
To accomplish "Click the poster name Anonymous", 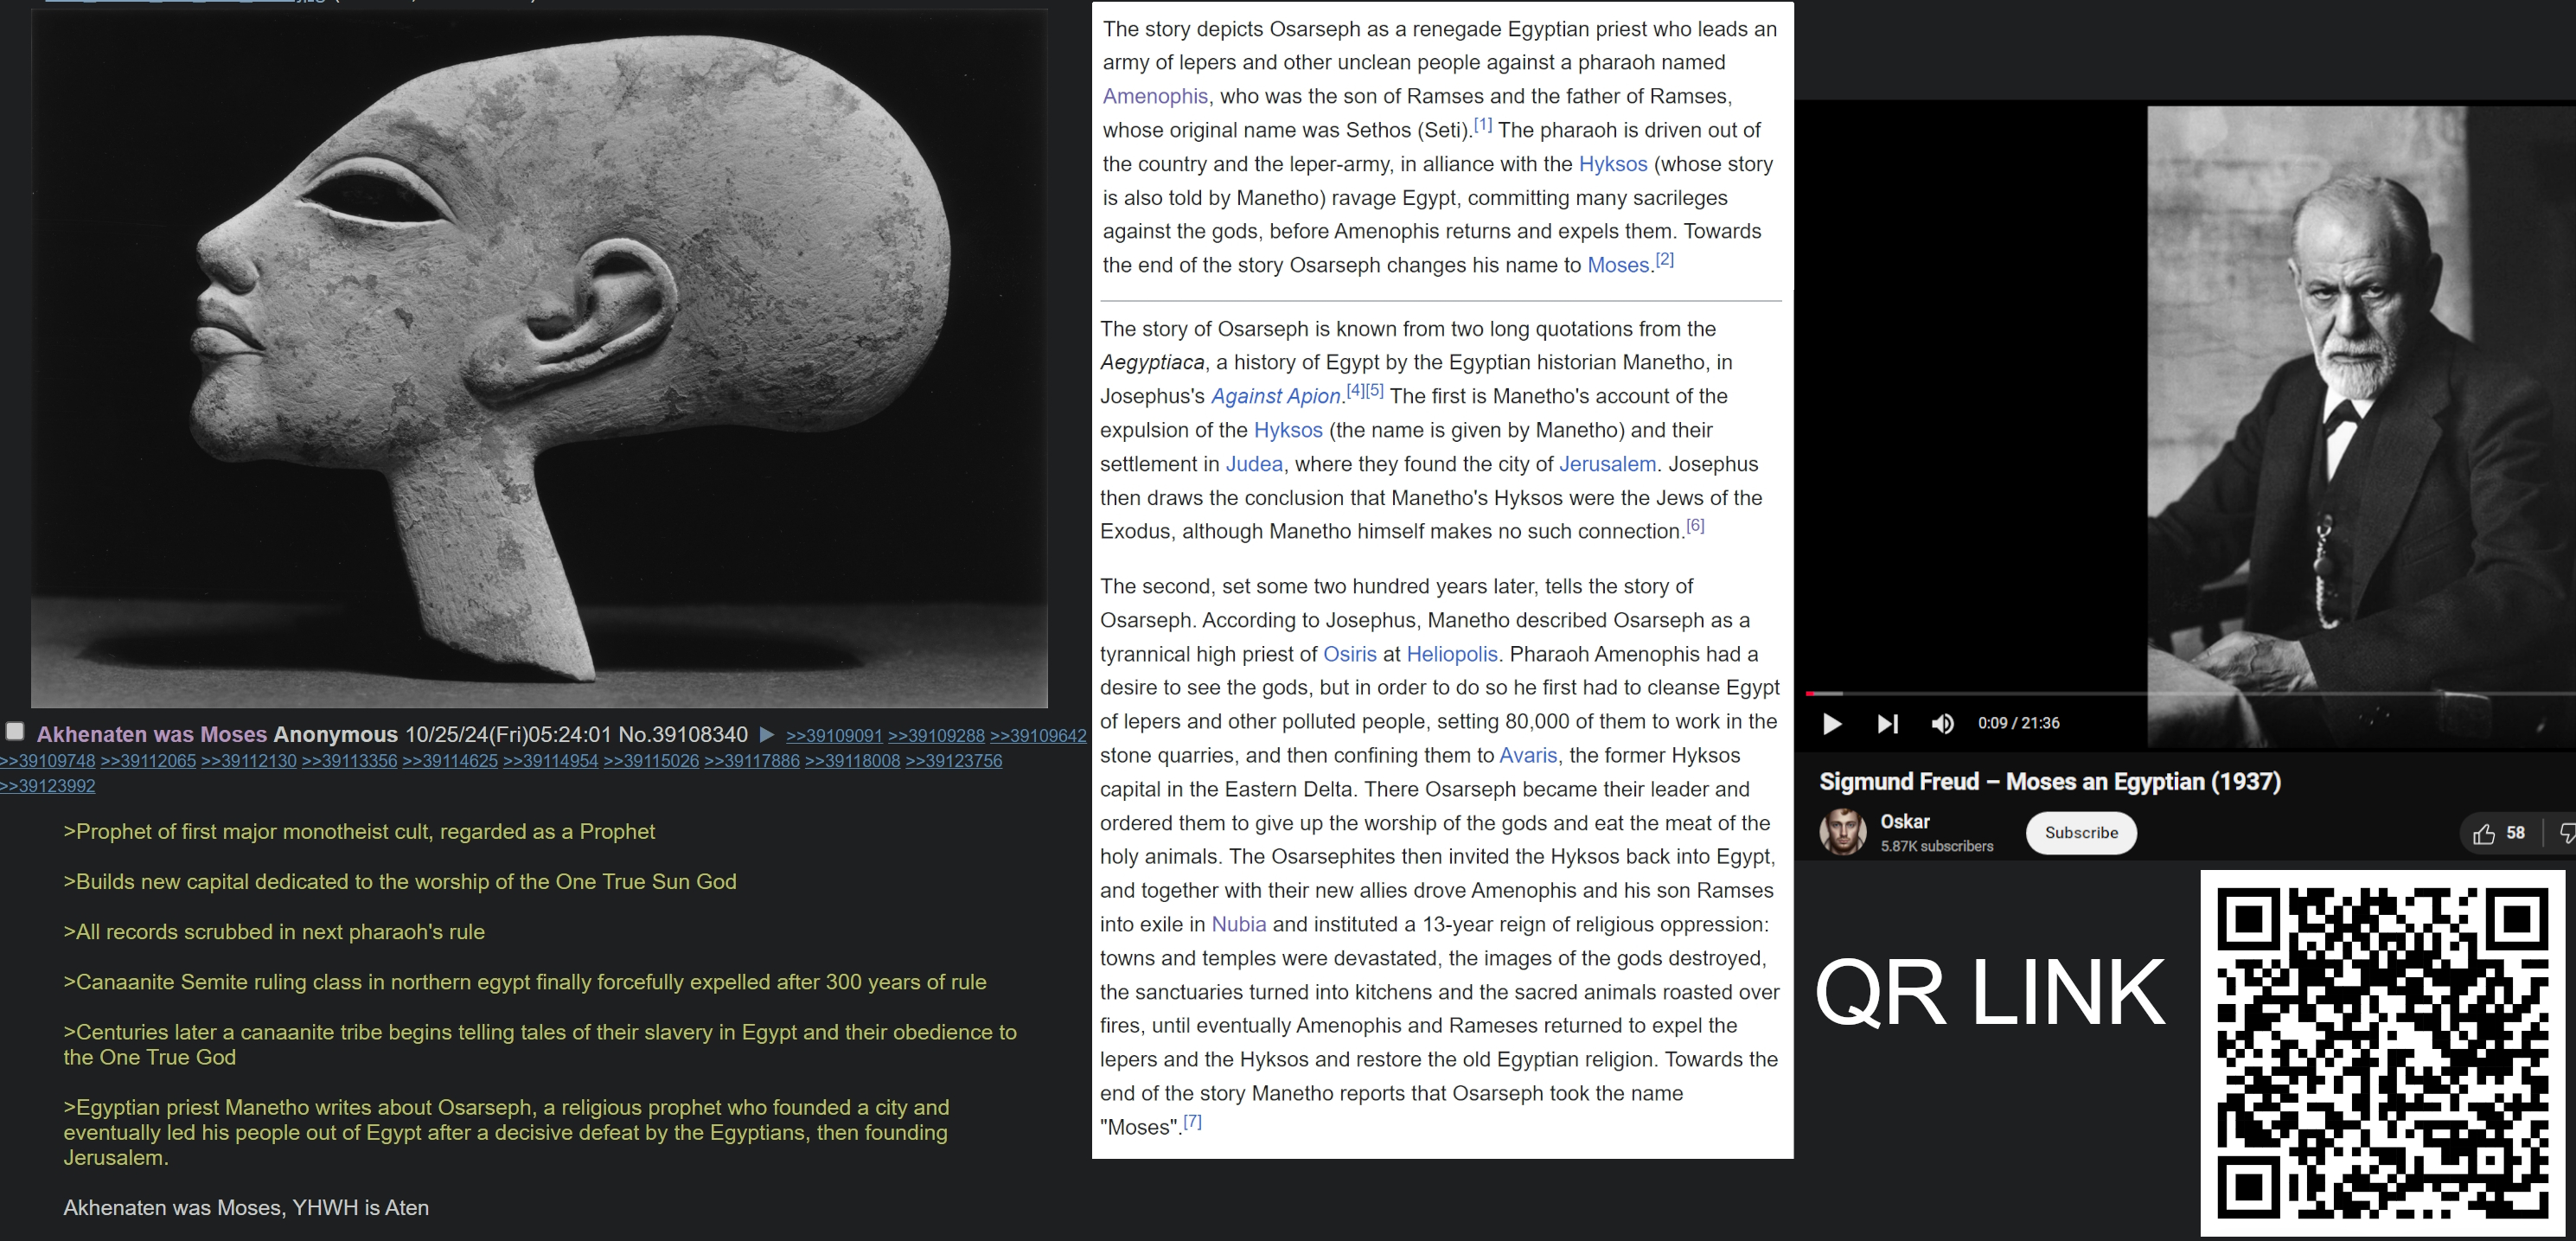I will pos(335,735).
